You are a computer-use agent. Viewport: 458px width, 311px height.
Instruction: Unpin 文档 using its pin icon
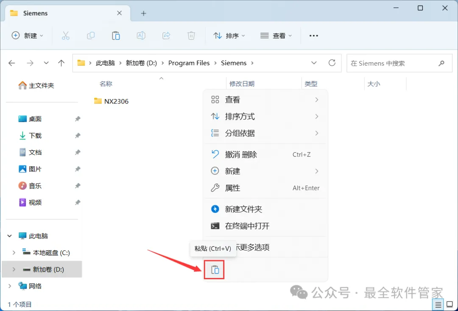tap(78, 152)
